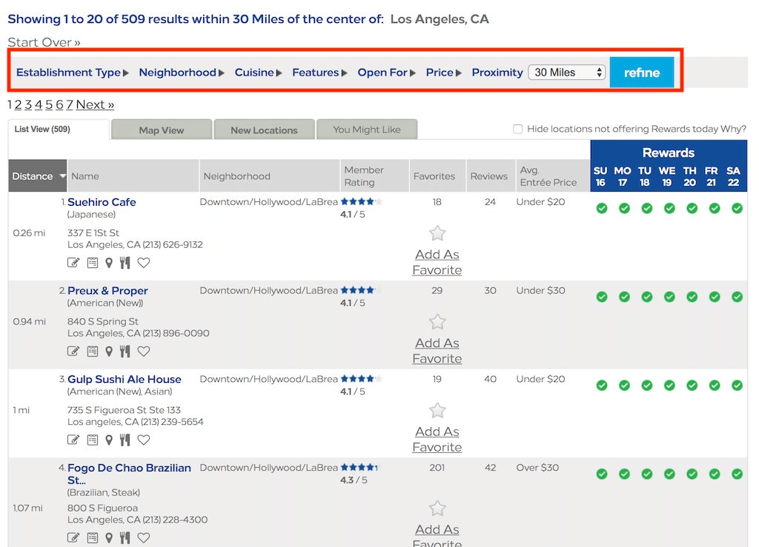Viewport: 759px width, 547px height.
Task: Go to results page 3
Action: pos(28,104)
